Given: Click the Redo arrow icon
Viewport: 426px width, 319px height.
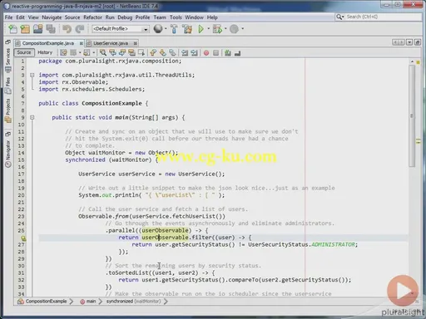Looking at the screenshot, I should tap(80, 28).
